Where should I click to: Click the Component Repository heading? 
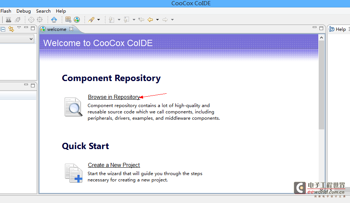coord(111,78)
